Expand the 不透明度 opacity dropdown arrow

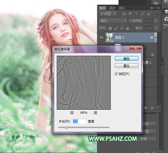[x=156, y=21]
